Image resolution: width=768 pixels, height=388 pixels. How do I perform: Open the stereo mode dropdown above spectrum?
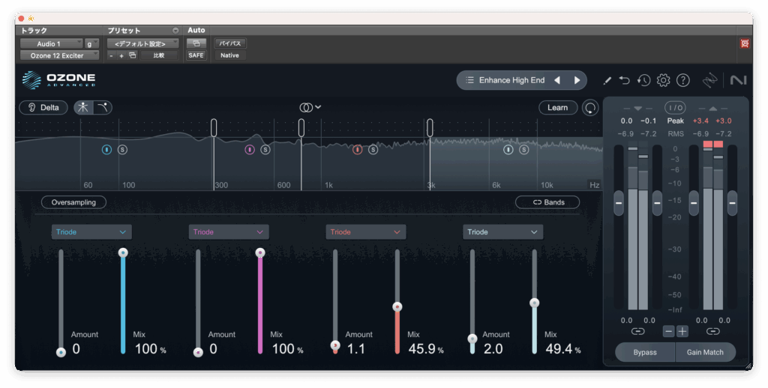click(x=310, y=107)
